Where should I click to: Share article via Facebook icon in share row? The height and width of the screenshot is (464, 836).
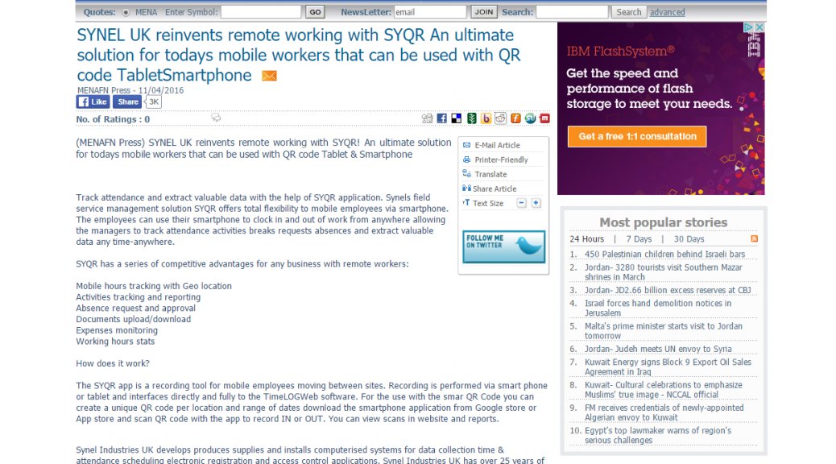442,118
